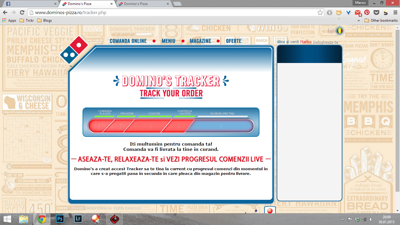Reload the tracker page

[x=22, y=13]
